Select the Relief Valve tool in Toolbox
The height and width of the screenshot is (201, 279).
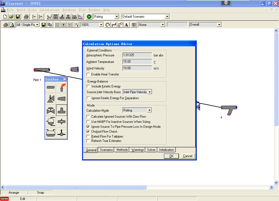(51, 99)
